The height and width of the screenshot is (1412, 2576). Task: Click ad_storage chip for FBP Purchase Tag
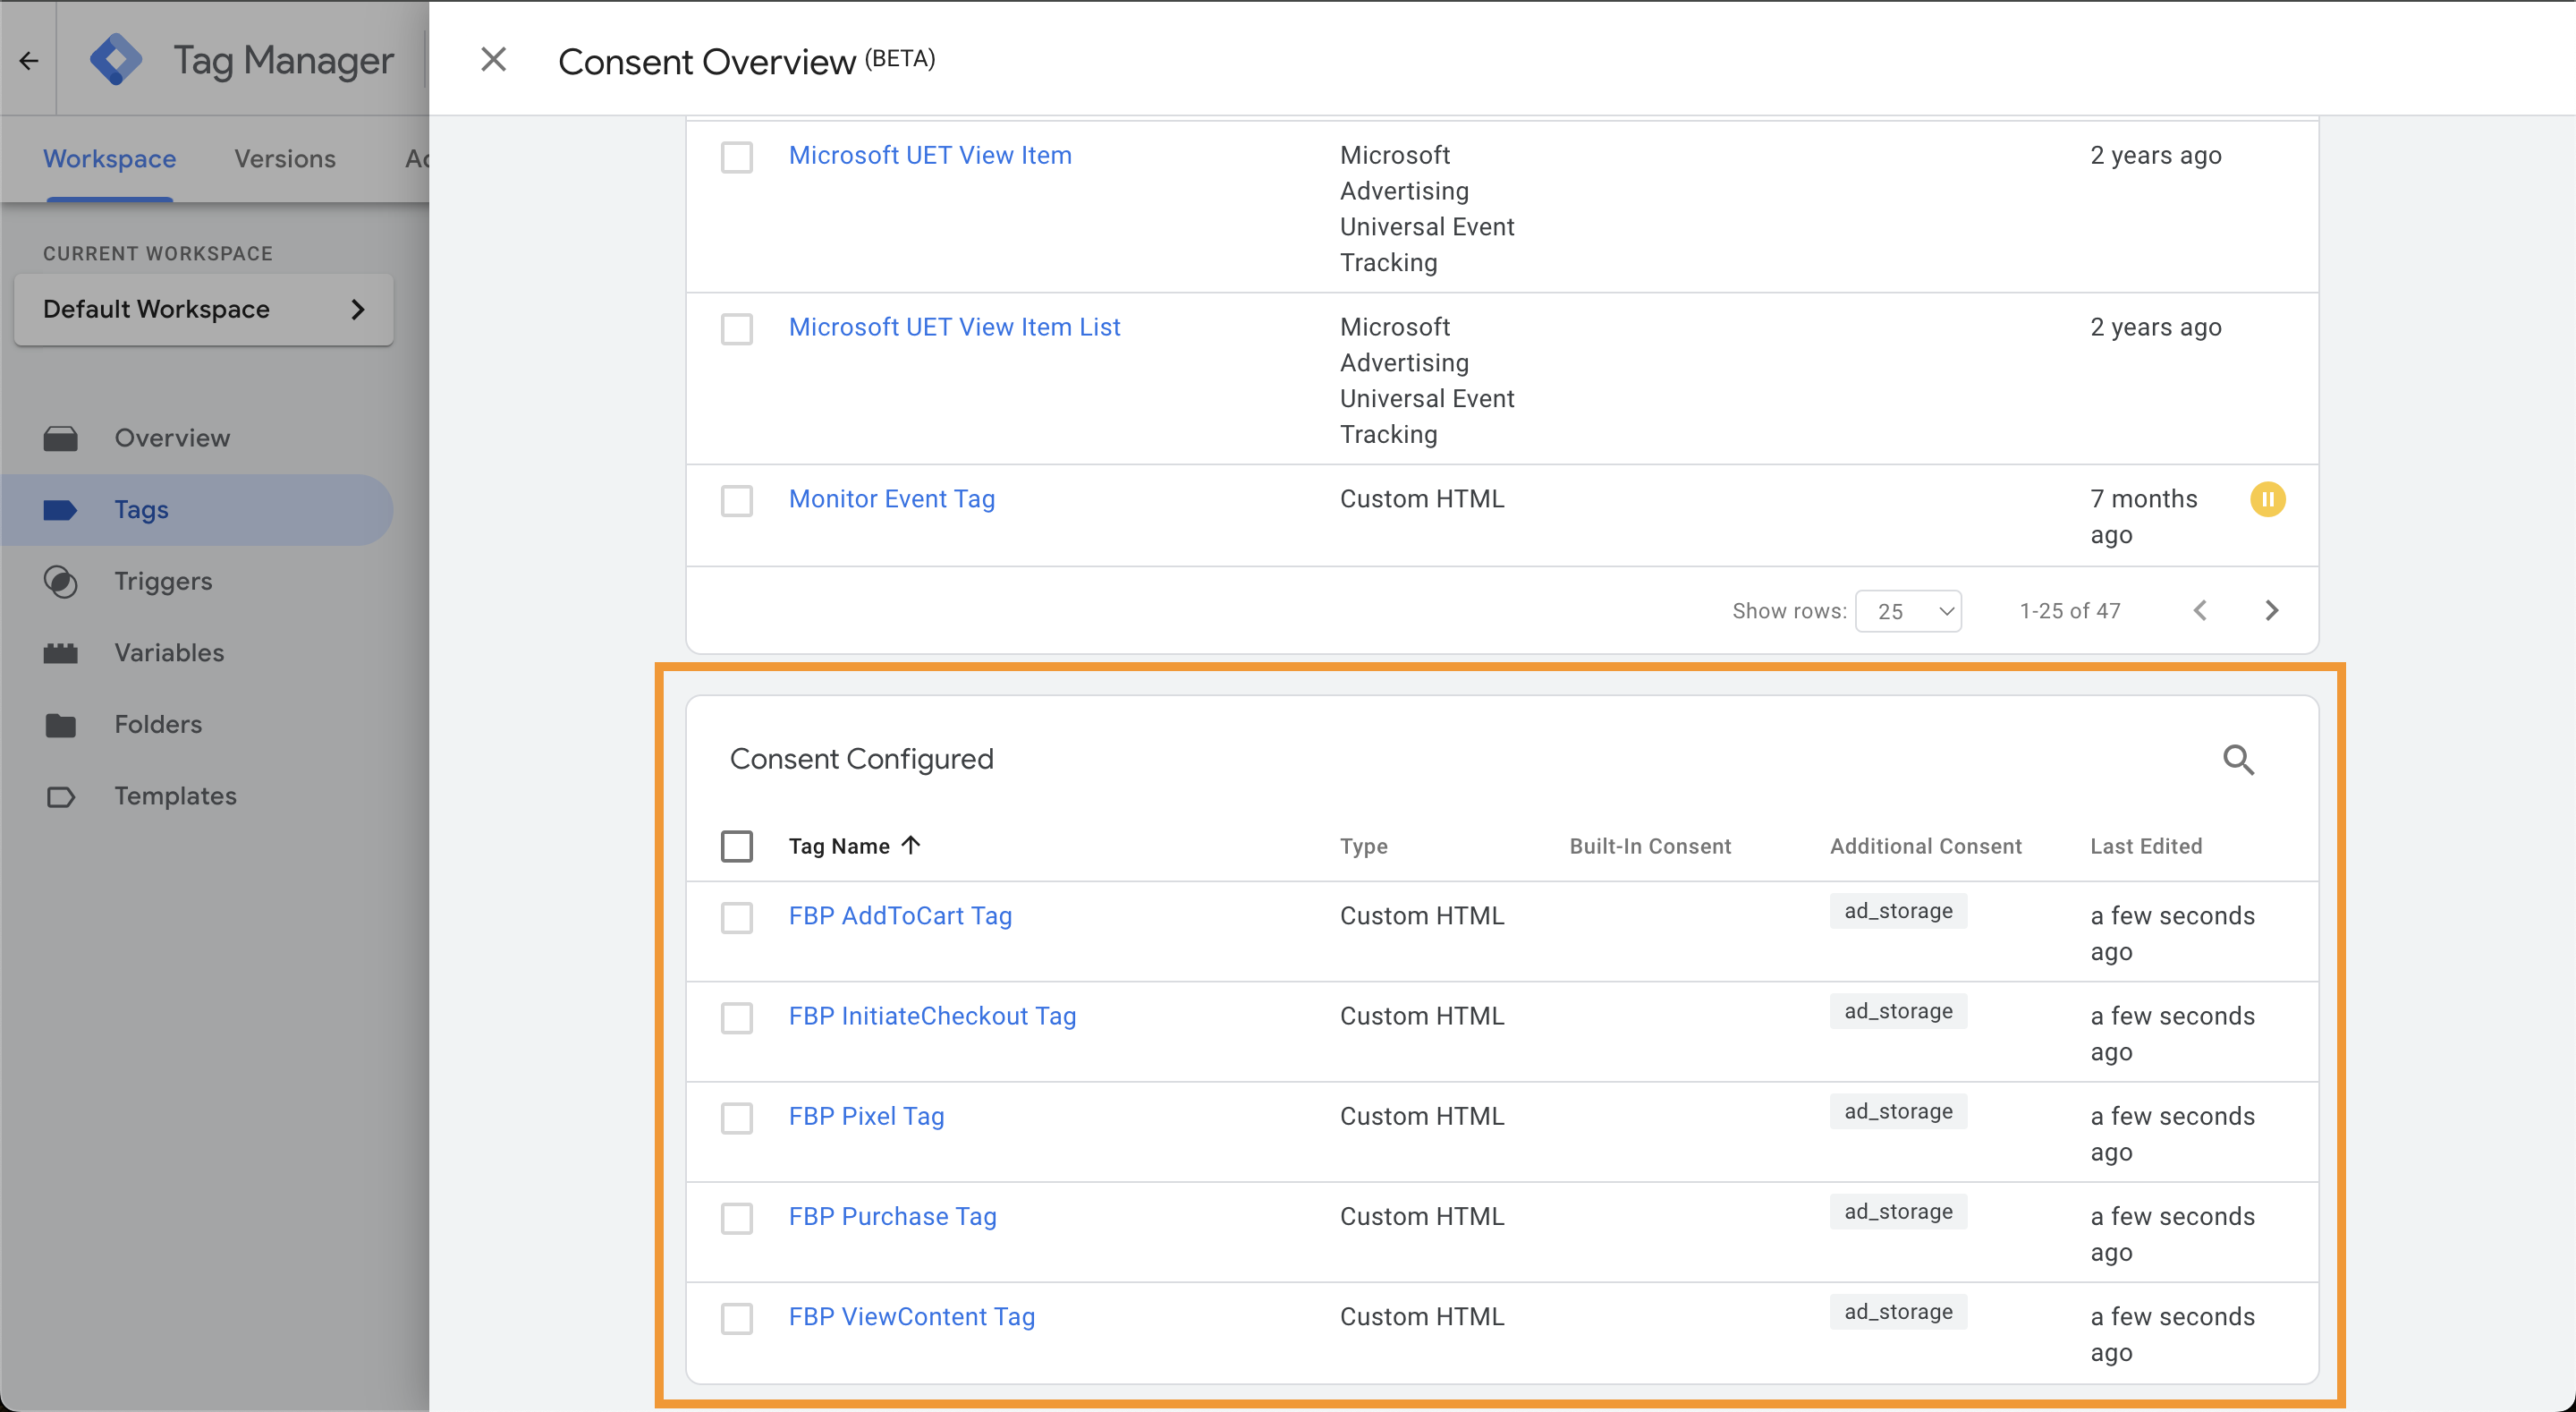[x=1898, y=1211]
